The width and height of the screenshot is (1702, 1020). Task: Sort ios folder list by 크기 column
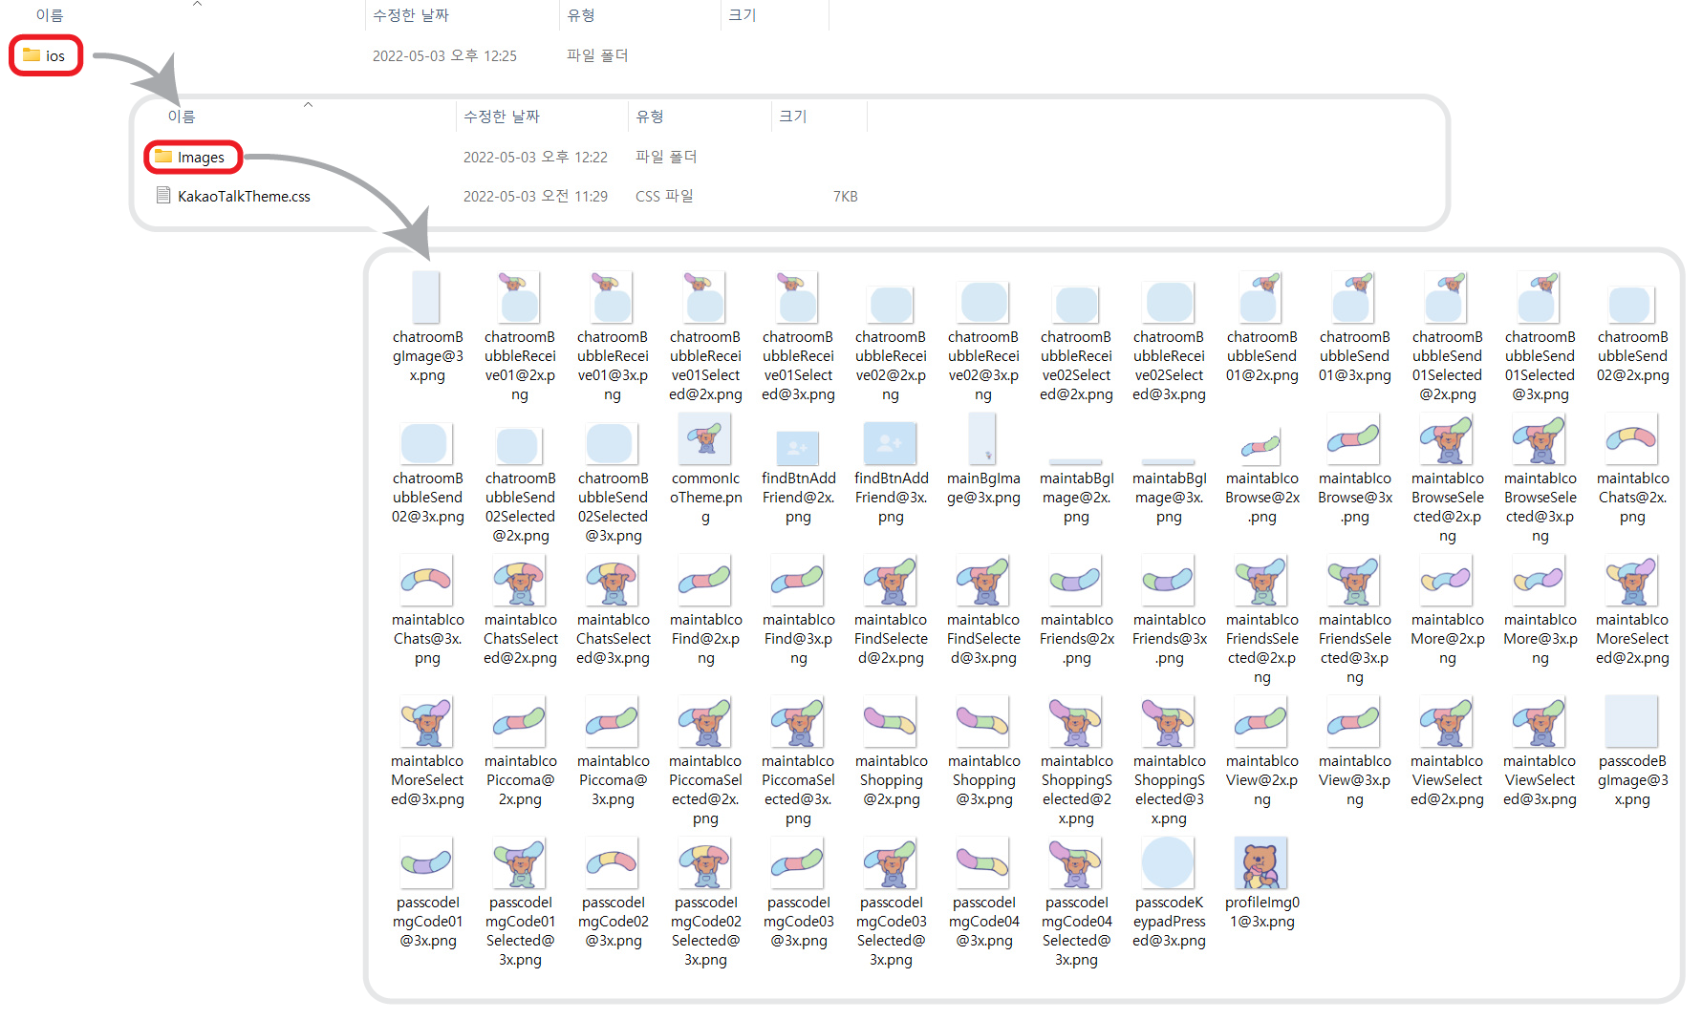(793, 117)
